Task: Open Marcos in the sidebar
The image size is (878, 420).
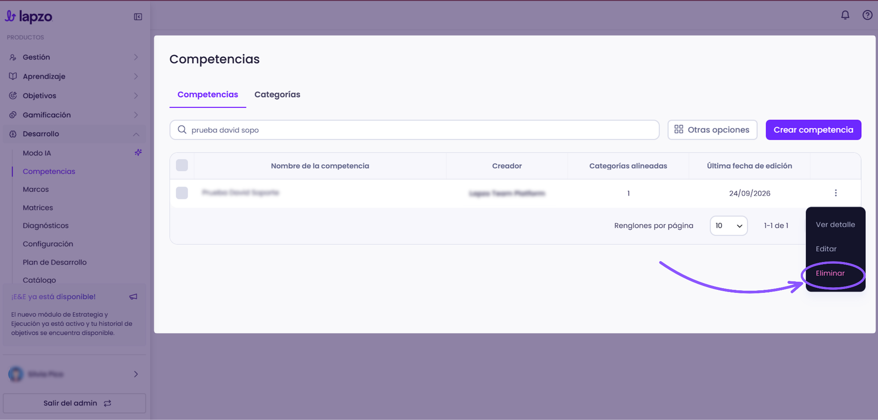Action: [36, 189]
